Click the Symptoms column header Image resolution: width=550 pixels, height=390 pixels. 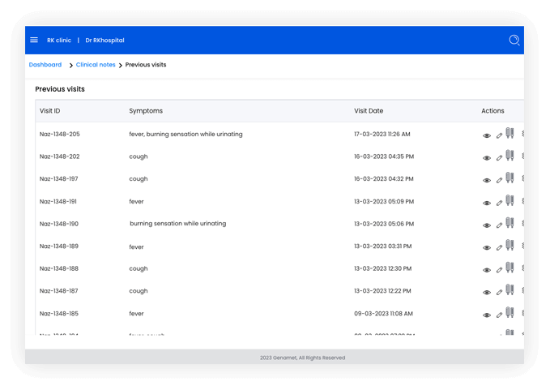[146, 111]
